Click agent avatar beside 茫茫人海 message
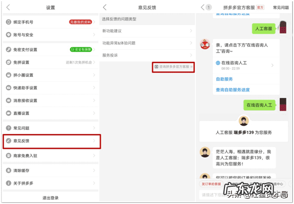Viewport: 294px width, 204px height. pyautogui.click(x=205, y=152)
